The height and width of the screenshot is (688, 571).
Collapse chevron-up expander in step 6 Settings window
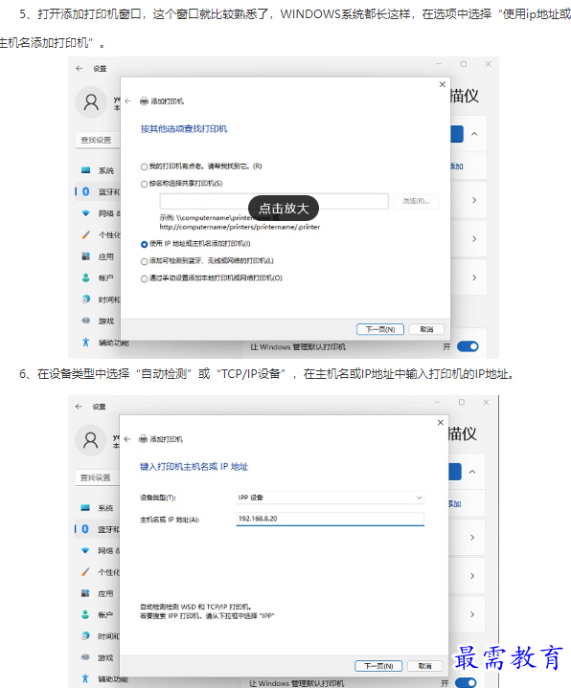472,472
